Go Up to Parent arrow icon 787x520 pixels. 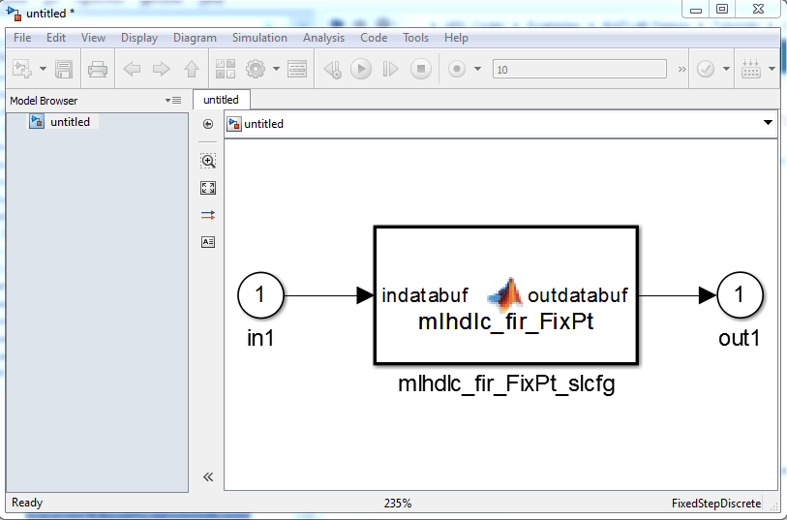pos(192,69)
